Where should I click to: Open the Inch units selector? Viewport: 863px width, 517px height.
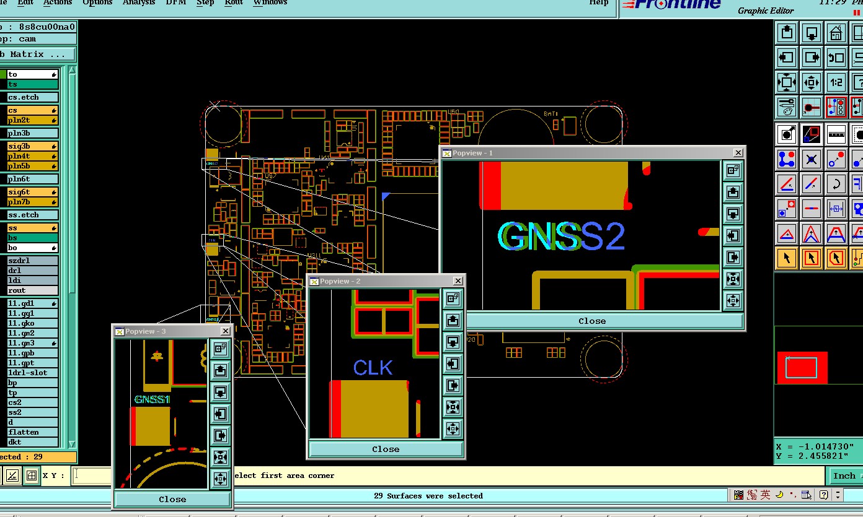coord(845,476)
